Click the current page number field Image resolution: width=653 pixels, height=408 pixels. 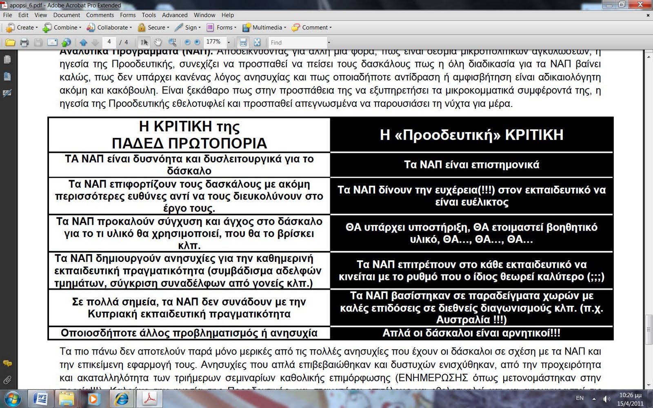point(109,42)
